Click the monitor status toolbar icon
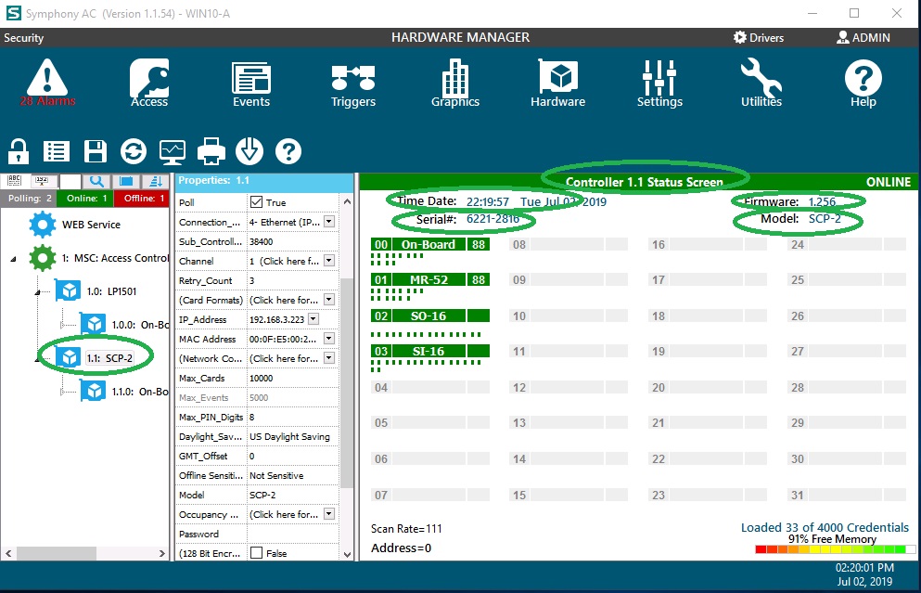The image size is (921, 593). 173,152
